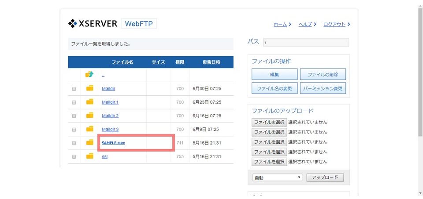423x199 pixels.
Task: Select the Maildir.2 row checkbox
Action: tap(74, 116)
